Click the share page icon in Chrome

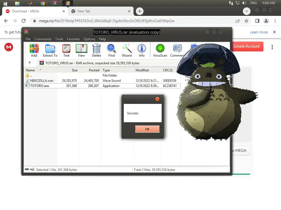[238, 21]
